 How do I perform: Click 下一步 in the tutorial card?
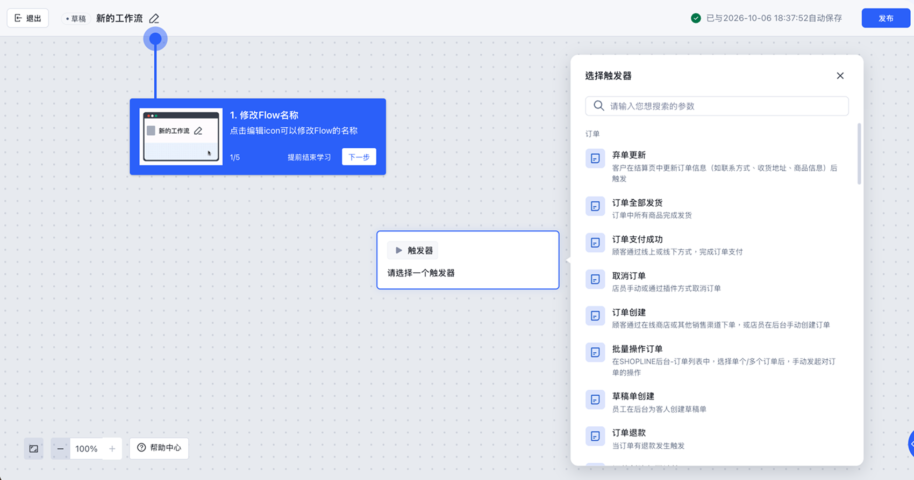pyautogui.click(x=359, y=157)
